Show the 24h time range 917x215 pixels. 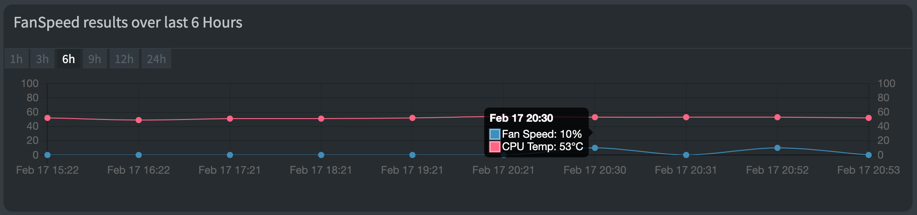point(156,59)
